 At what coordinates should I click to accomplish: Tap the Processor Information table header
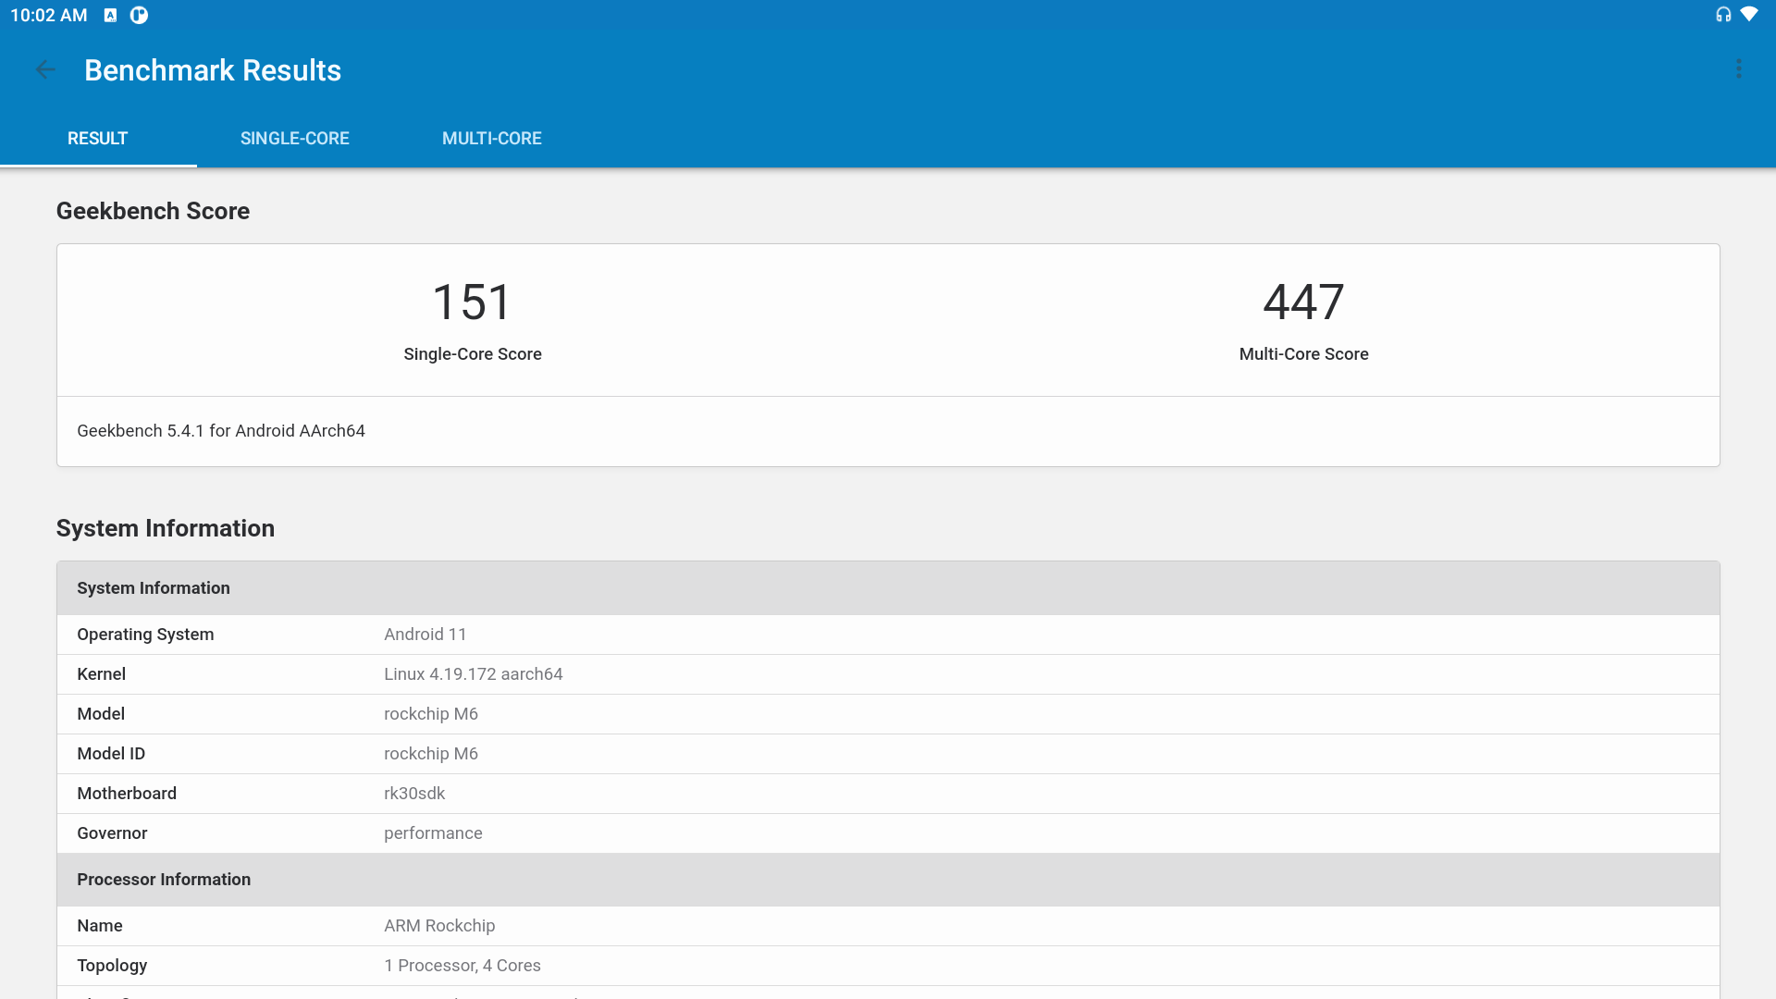coord(888,880)
